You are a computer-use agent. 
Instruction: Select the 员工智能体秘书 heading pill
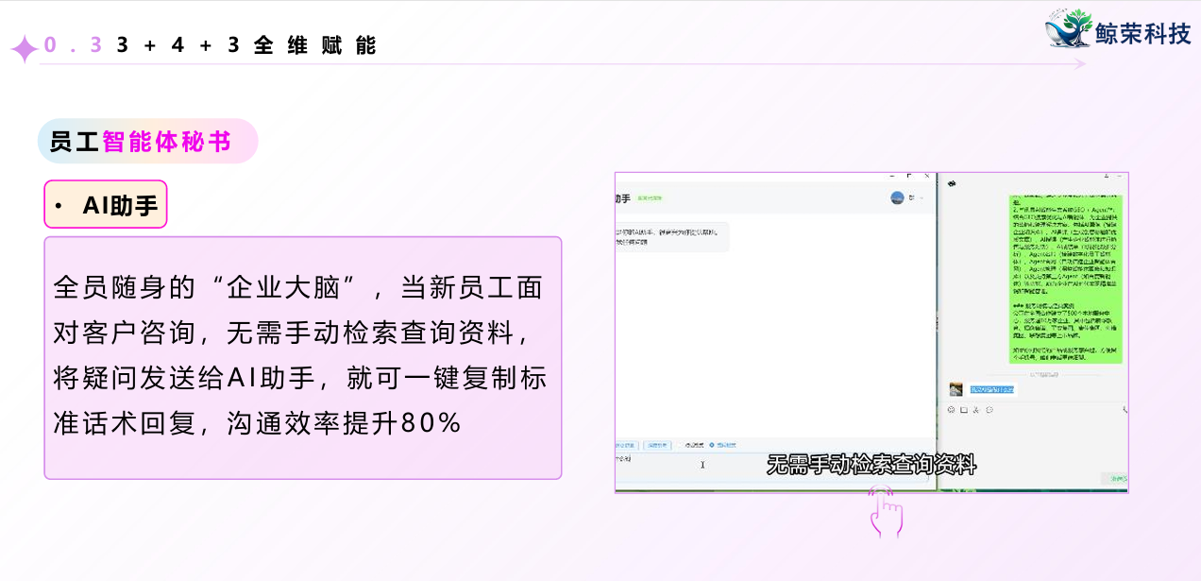click(x=147, y=142)
